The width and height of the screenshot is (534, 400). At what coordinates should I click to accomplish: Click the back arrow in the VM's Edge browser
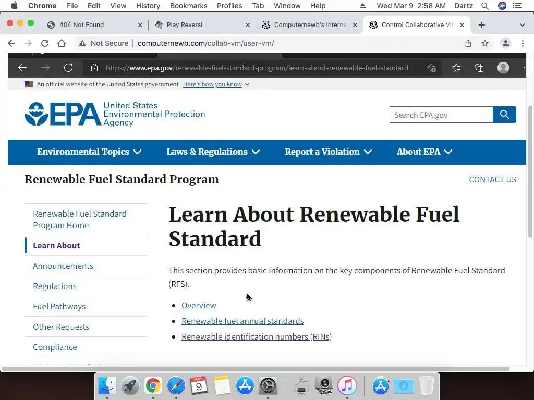22,68
